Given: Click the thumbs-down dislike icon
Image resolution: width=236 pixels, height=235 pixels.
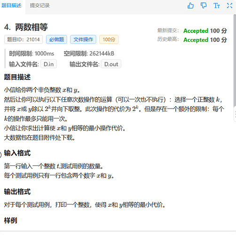Looking at the screenshot, I should point(204,6).
